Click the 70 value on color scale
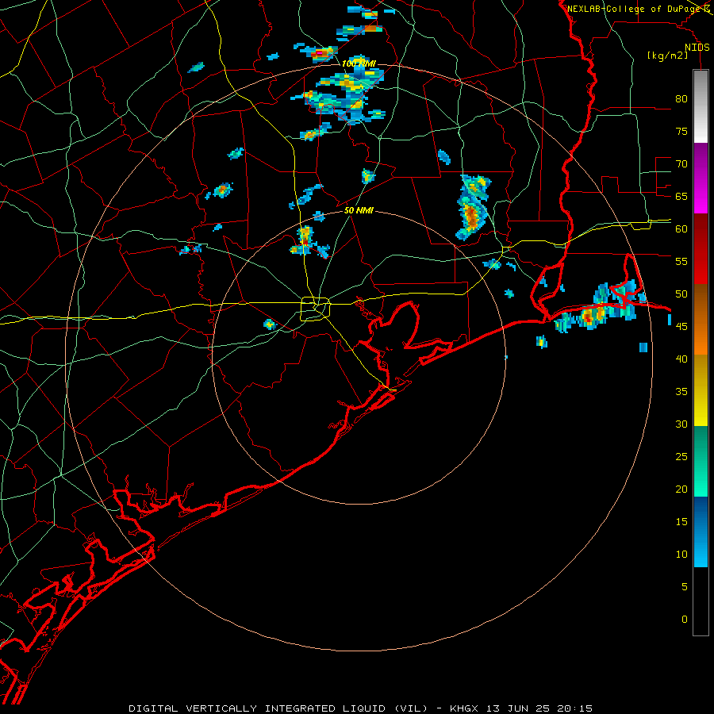 (x=681, y=164)
